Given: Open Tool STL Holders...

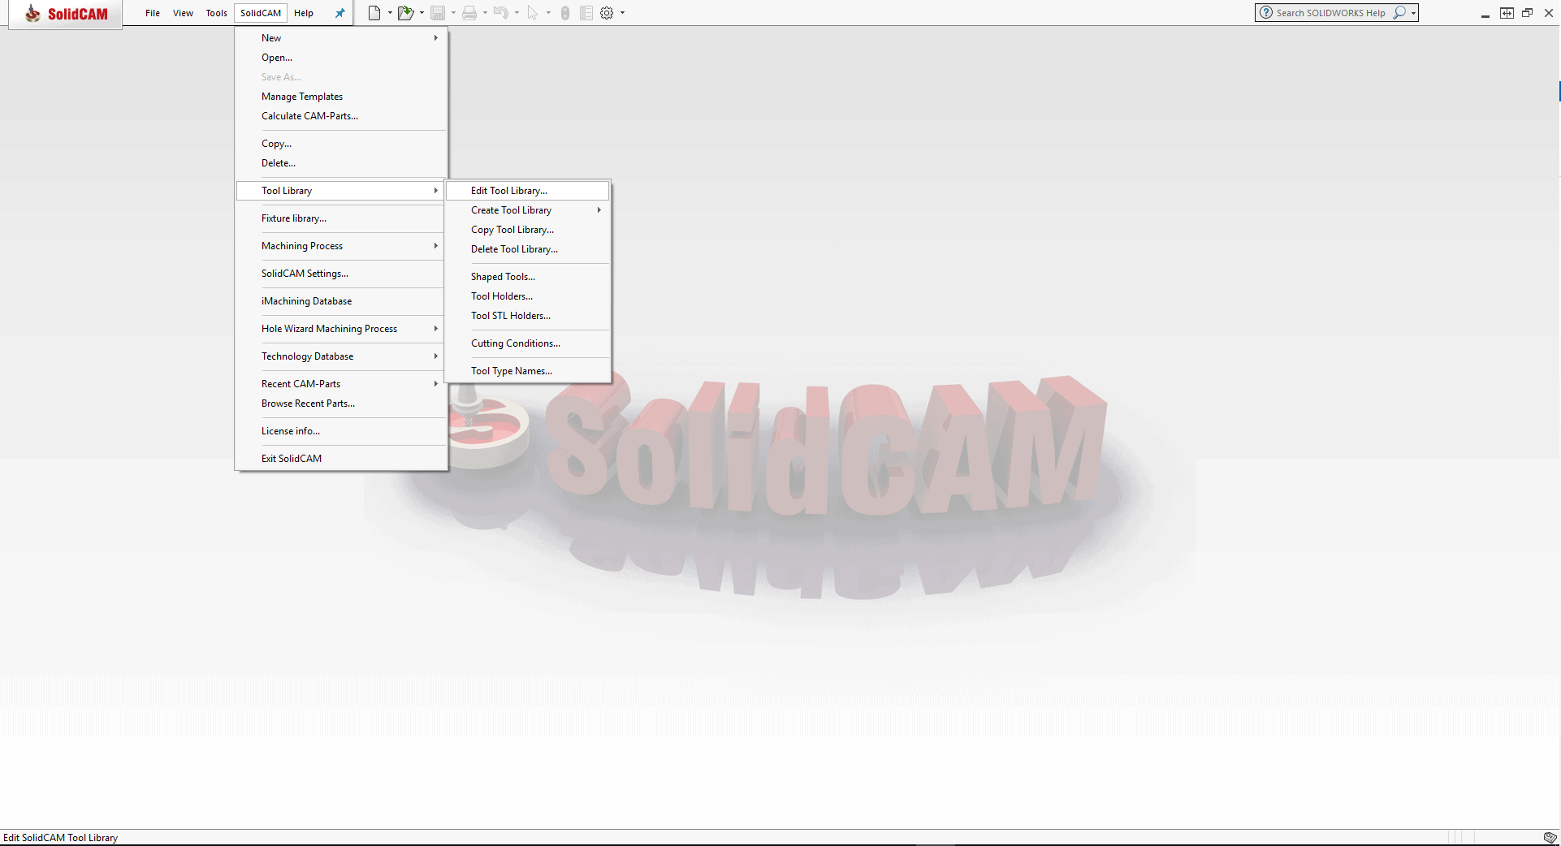Looking at the screenshot, I should [528, 316].
